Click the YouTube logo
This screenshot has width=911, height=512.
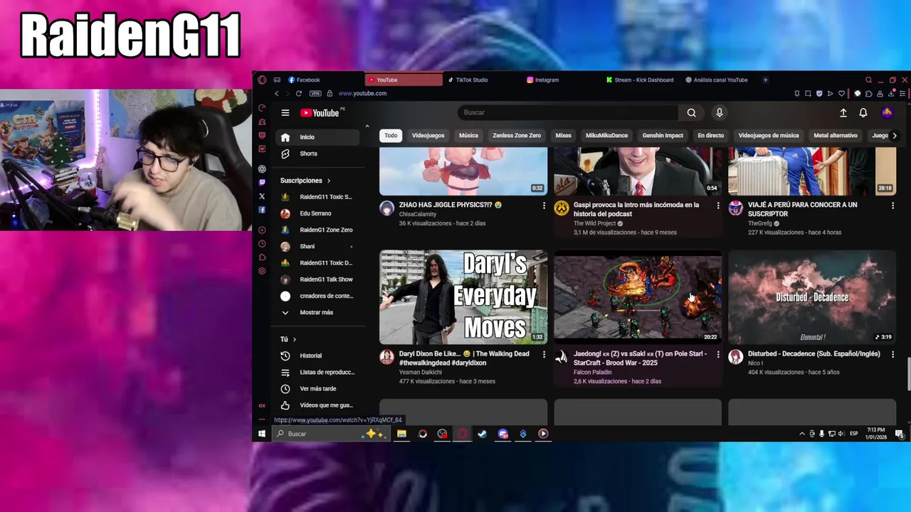pos(320,112)
